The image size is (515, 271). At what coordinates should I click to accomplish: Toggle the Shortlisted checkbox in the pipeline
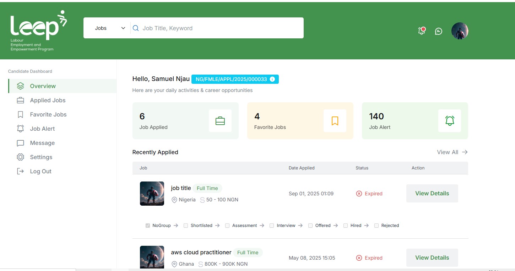[x=186, y=225]
